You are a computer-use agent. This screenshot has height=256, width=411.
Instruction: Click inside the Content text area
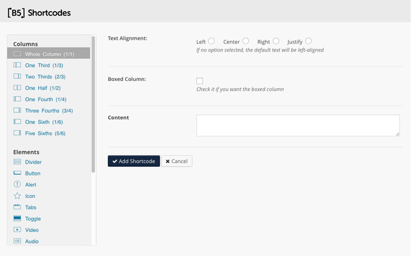coord(298,125)
